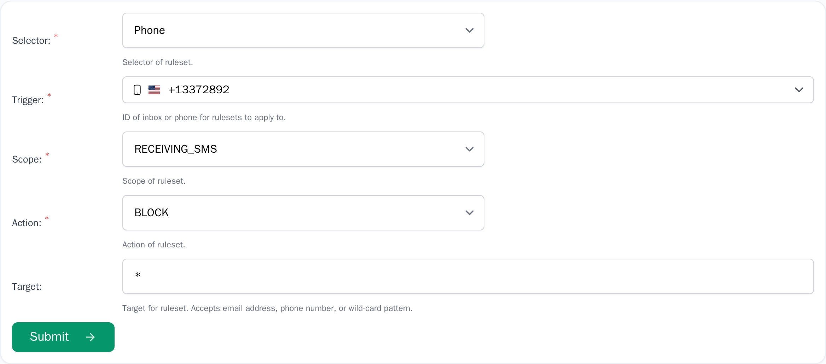
Task: Click the 'ID of inbox or phone' hint
Action: coord(204,117)
